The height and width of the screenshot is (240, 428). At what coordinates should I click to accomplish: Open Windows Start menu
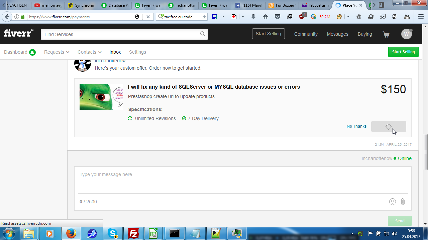click(x=9, y=233)
